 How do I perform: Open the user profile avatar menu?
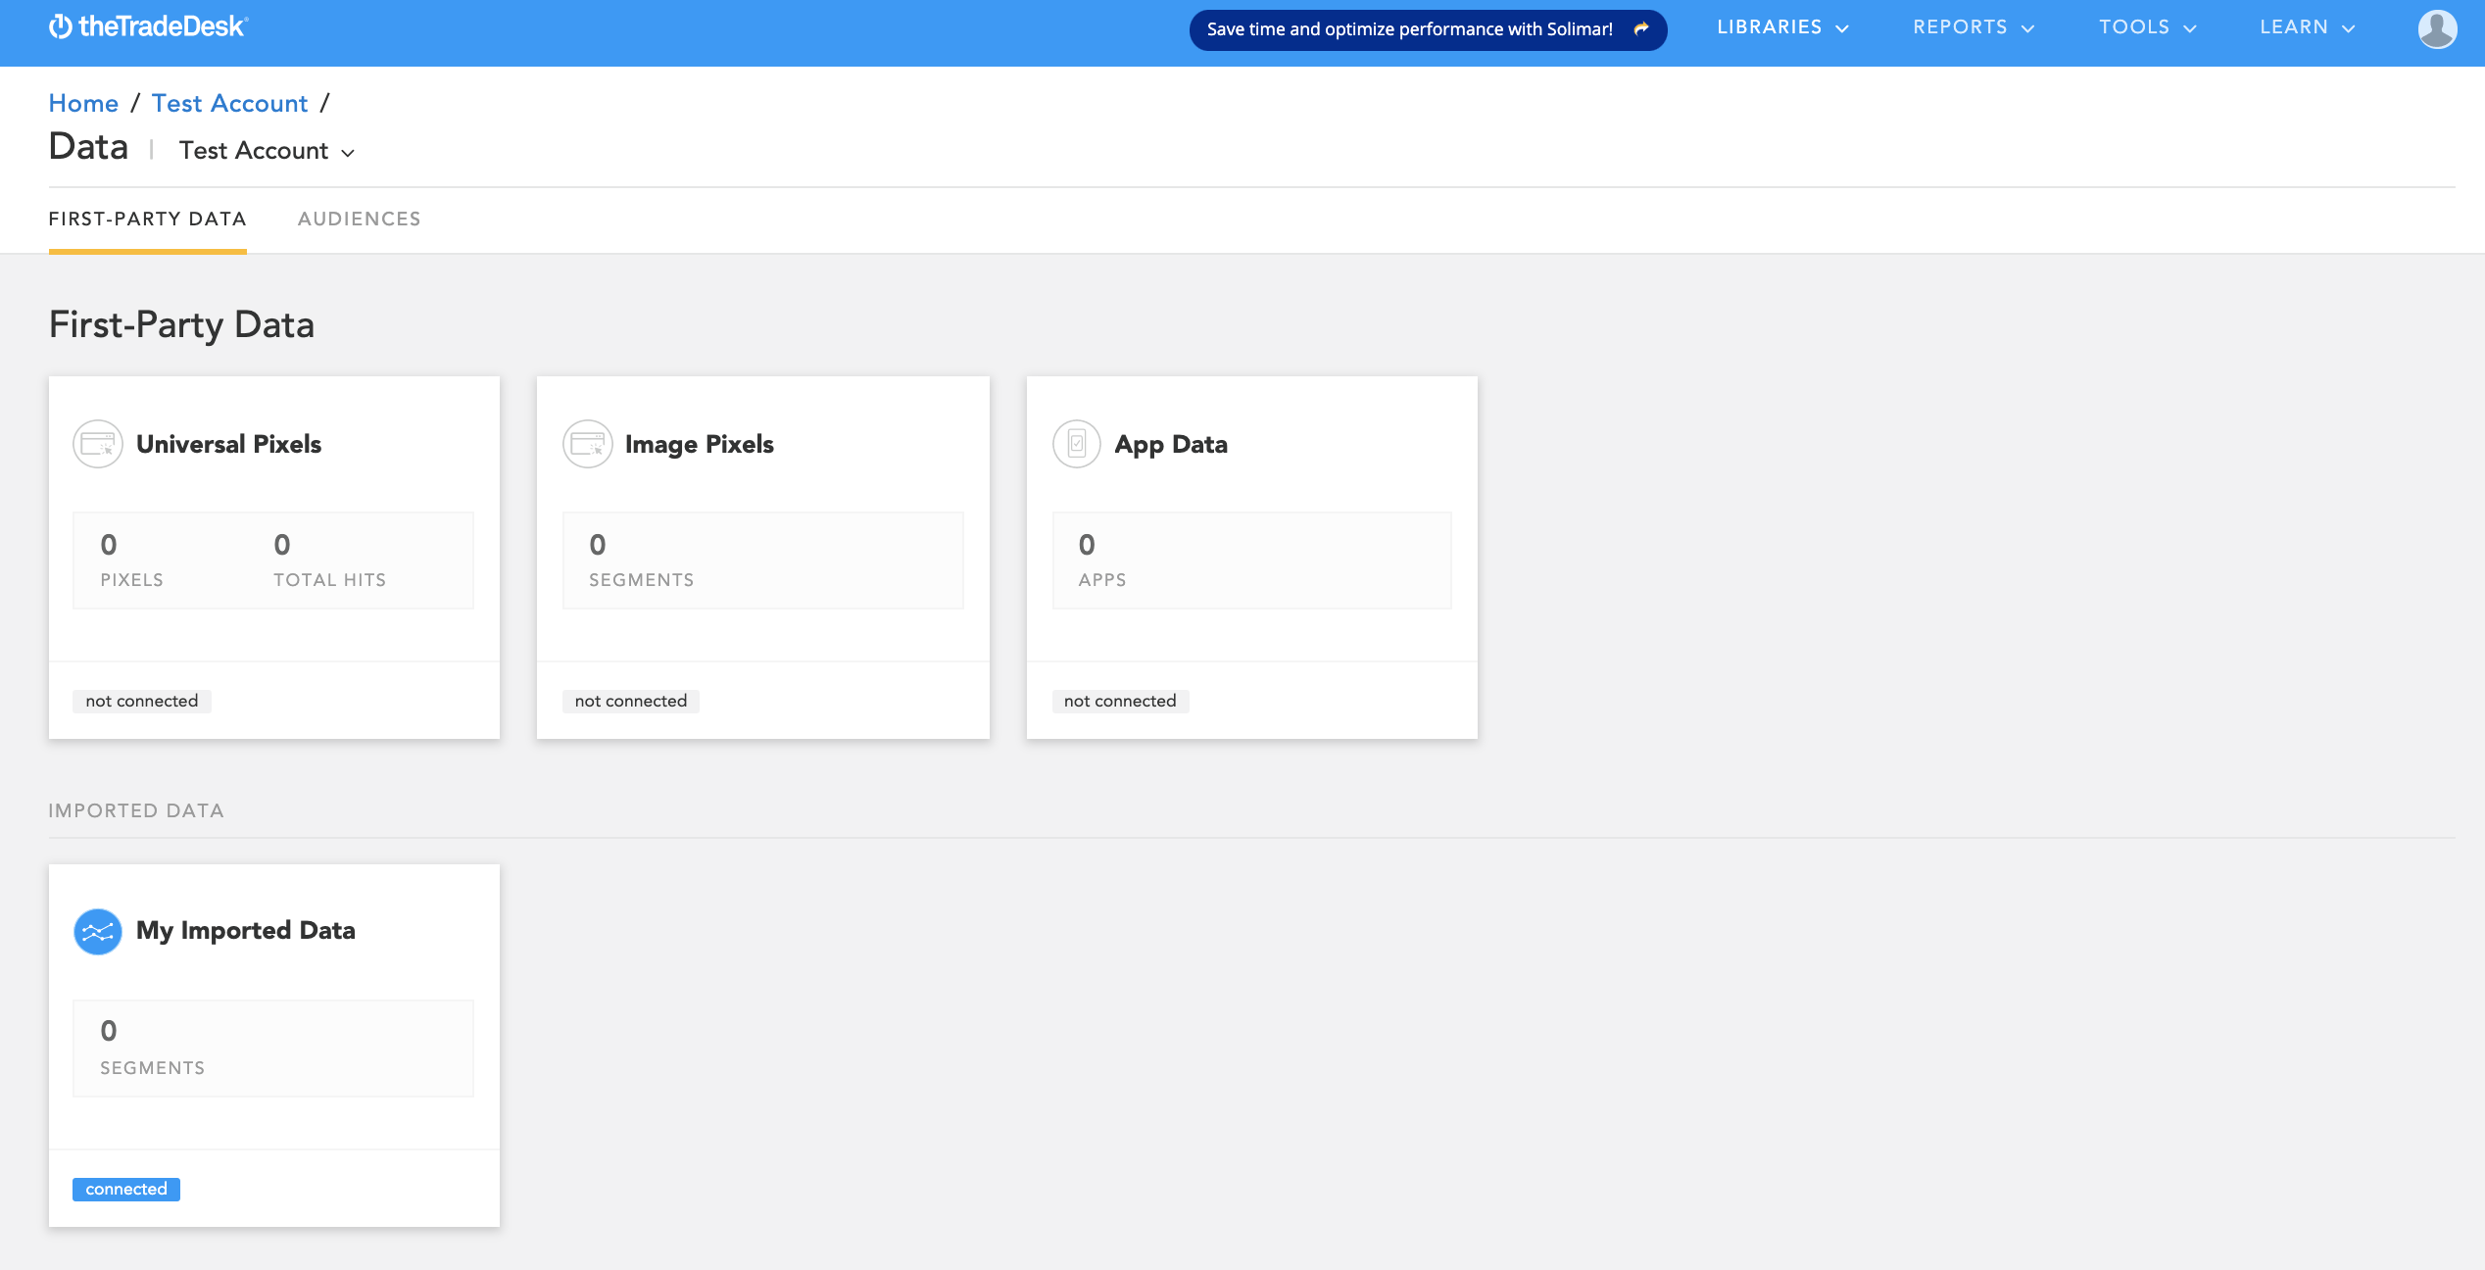coord(2436,28)
